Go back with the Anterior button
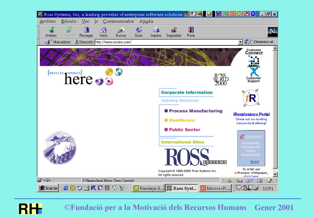Screen dimensions: 314x218 point(51,32)
